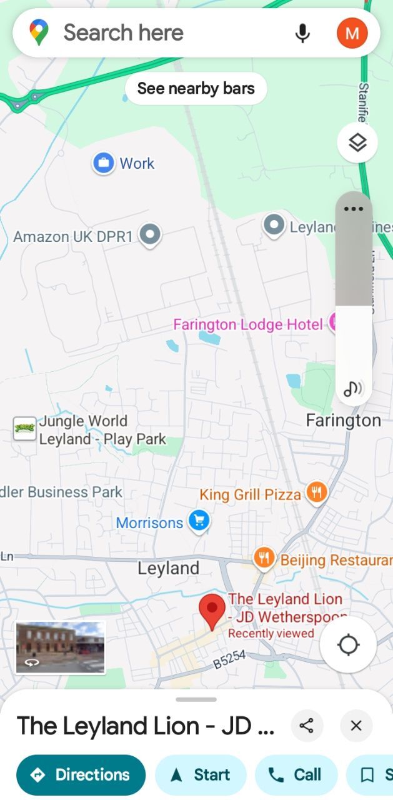Screen dimensions: 393x800
Task: Select the Beijing Restaurant marker
Action: pyautogui.click(x=264, y=557)
